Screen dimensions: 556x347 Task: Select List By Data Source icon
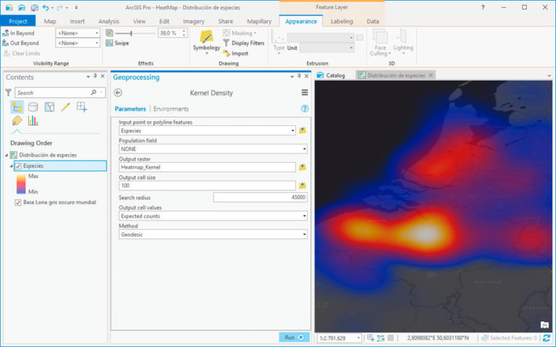coord(33,106)
